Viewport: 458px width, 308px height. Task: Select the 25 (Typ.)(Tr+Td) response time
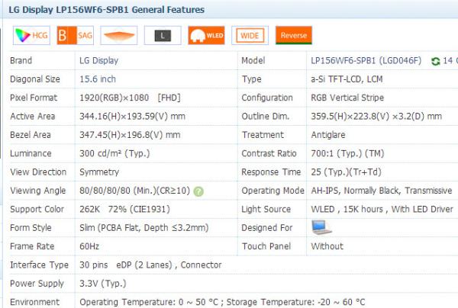point(346,172)
